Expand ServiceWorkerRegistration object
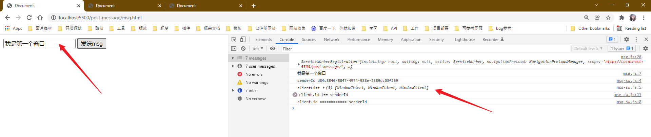The image size is (651, 137). tap(299, 64)
